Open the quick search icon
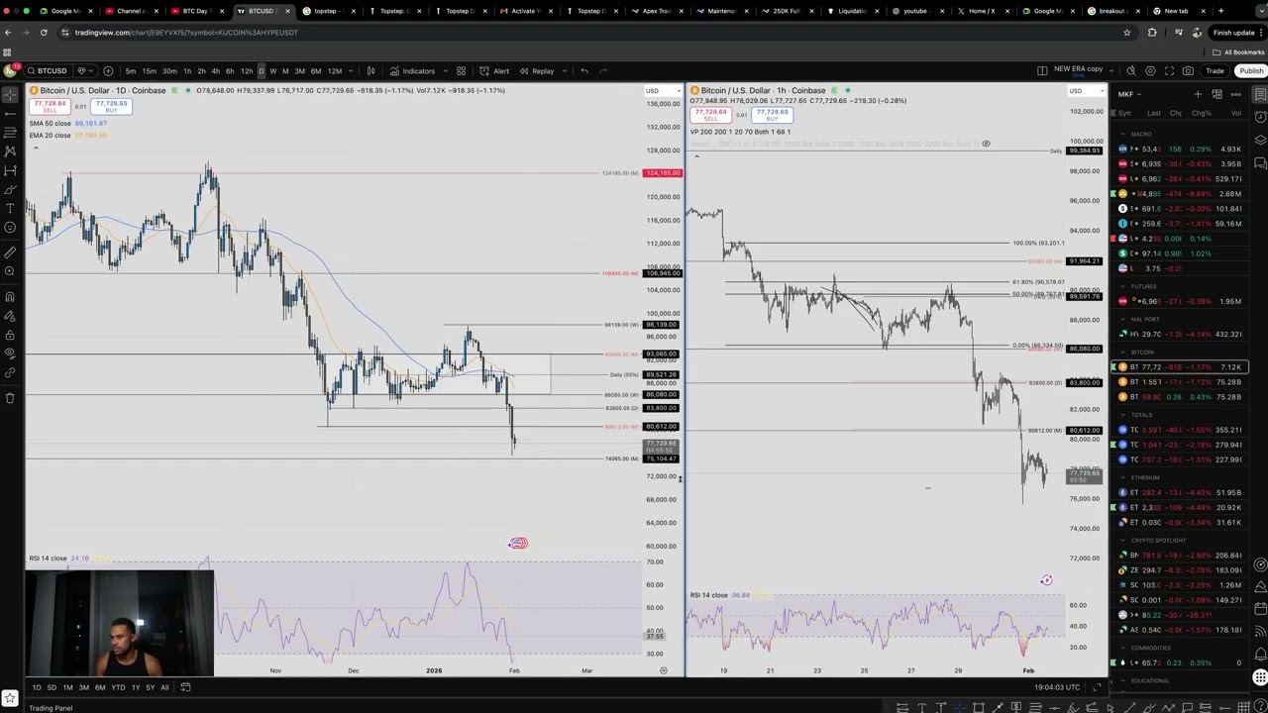Viewport: 1268px width, 713px height. [x=1131, y=70]
